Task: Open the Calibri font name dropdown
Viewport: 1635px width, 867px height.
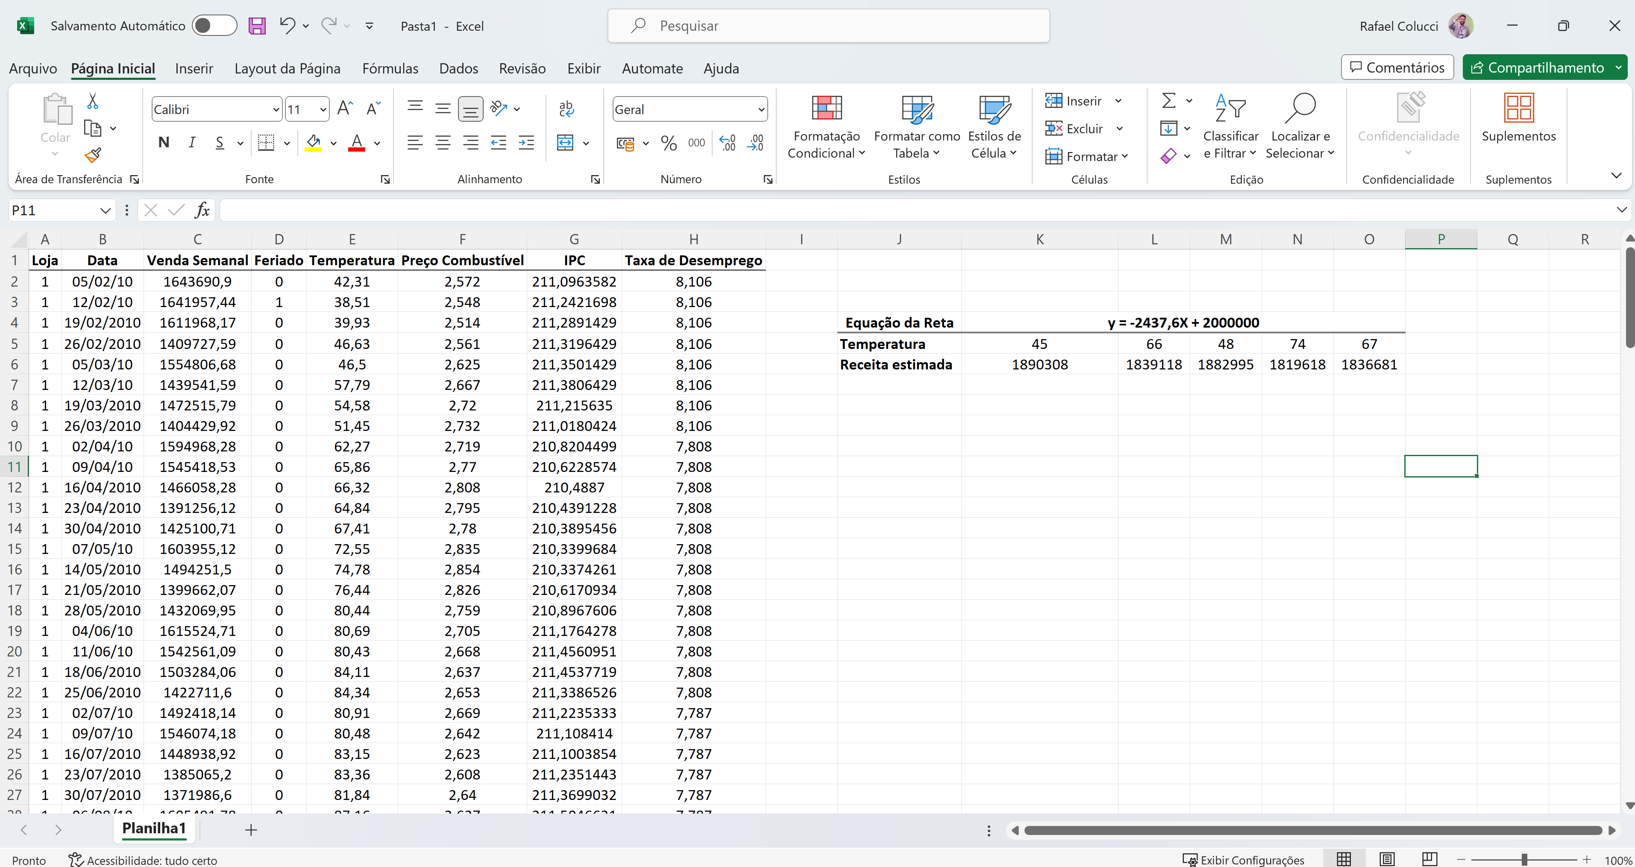Action: [276, 109]
